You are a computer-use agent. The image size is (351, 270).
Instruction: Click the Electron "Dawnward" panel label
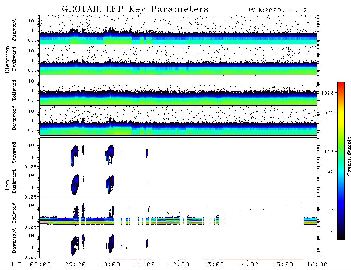[14, 118]
